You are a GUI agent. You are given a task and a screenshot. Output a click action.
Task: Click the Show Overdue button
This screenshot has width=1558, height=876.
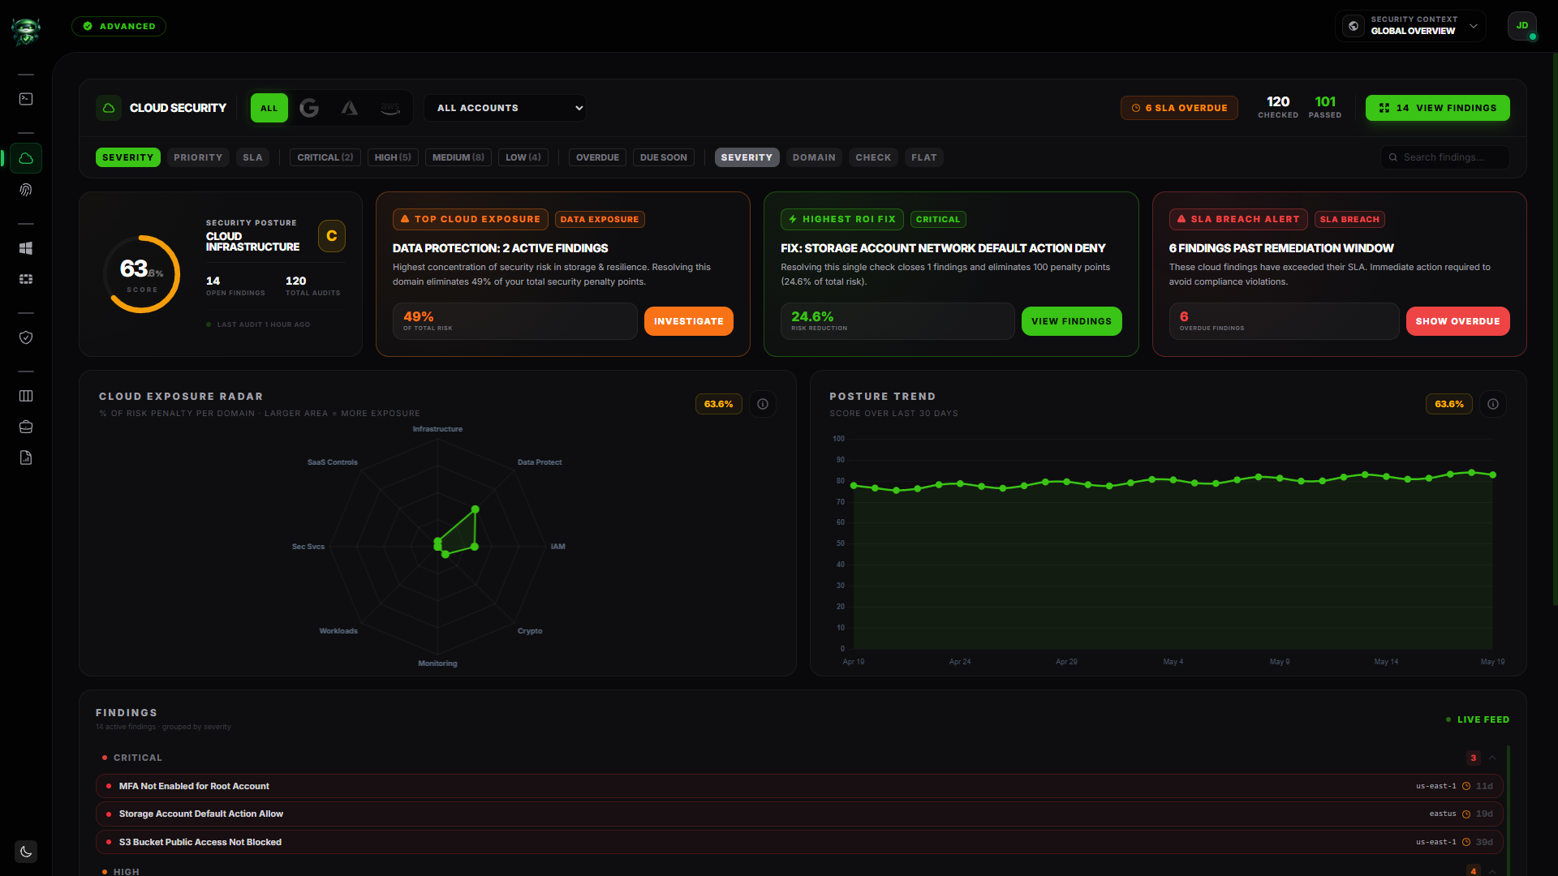[1457, 321]
